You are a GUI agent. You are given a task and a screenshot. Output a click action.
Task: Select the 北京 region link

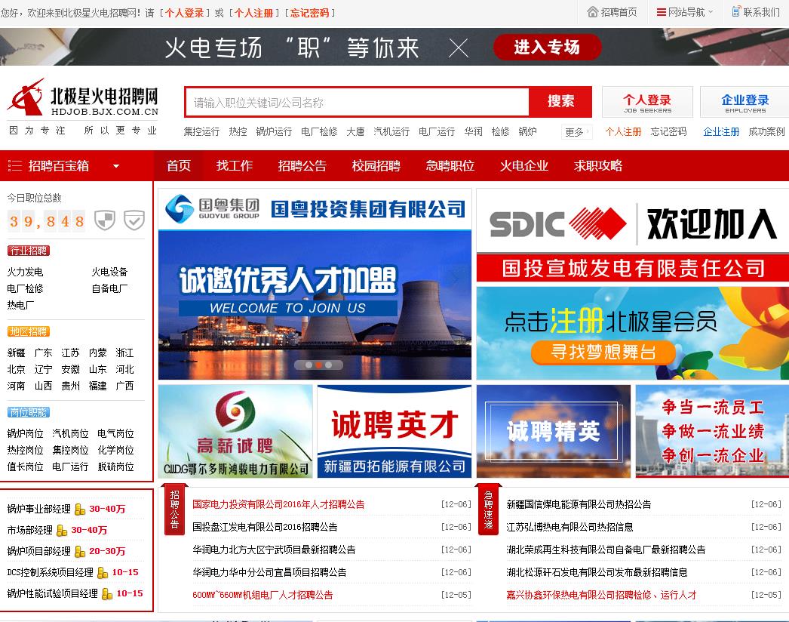pos(16,369)
